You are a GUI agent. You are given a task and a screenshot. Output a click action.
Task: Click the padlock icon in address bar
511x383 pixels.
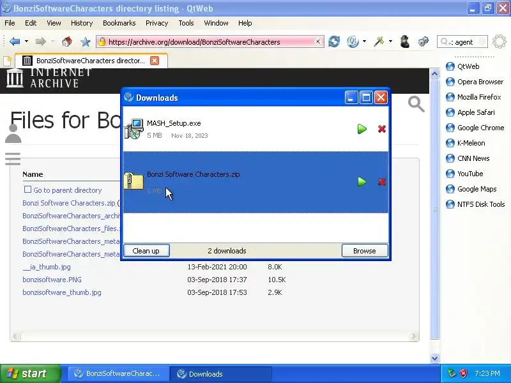coord(102,41)
